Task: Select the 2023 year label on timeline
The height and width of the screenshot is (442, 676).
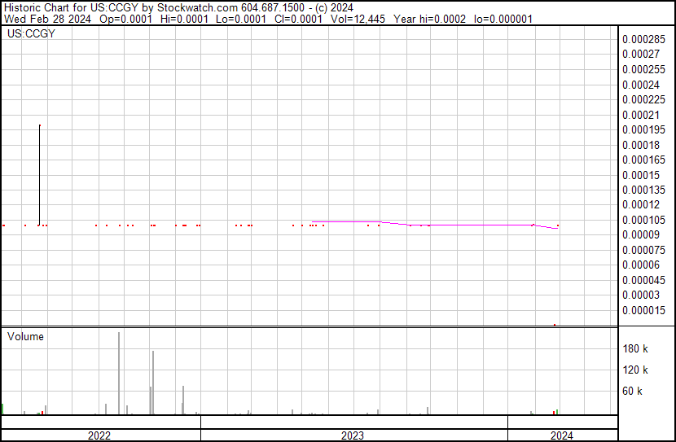Action: tap(353, 435)
